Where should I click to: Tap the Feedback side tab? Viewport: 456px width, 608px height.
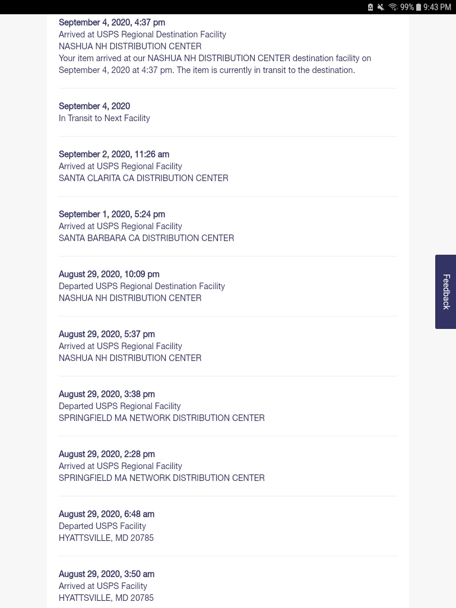tap(446, 292)
